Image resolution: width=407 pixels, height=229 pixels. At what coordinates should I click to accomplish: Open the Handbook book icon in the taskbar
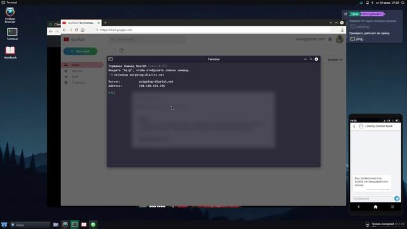point(84,225)
